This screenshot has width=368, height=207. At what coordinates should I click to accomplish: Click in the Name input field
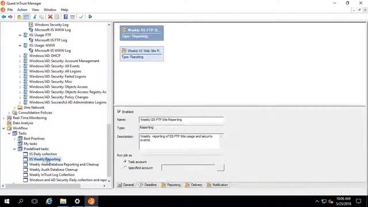pyautogui.click(x=181, y=120)
